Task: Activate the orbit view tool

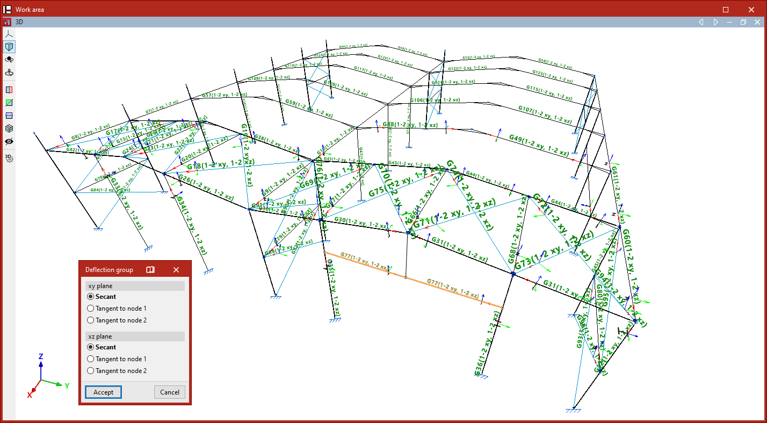Action: pos(9,60)
